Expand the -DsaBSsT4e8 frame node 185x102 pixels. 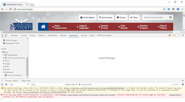(x=4, y=55)
